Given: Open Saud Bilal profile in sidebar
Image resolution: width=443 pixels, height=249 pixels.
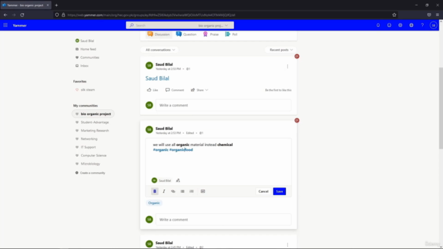Looking at the screenshot, I should click(x=87, y=41).
